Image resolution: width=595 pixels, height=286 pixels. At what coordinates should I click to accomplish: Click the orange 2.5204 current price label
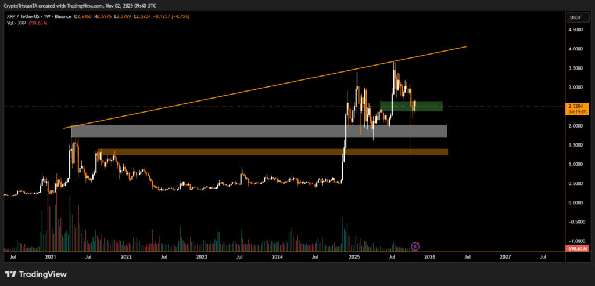pos(577,106)
